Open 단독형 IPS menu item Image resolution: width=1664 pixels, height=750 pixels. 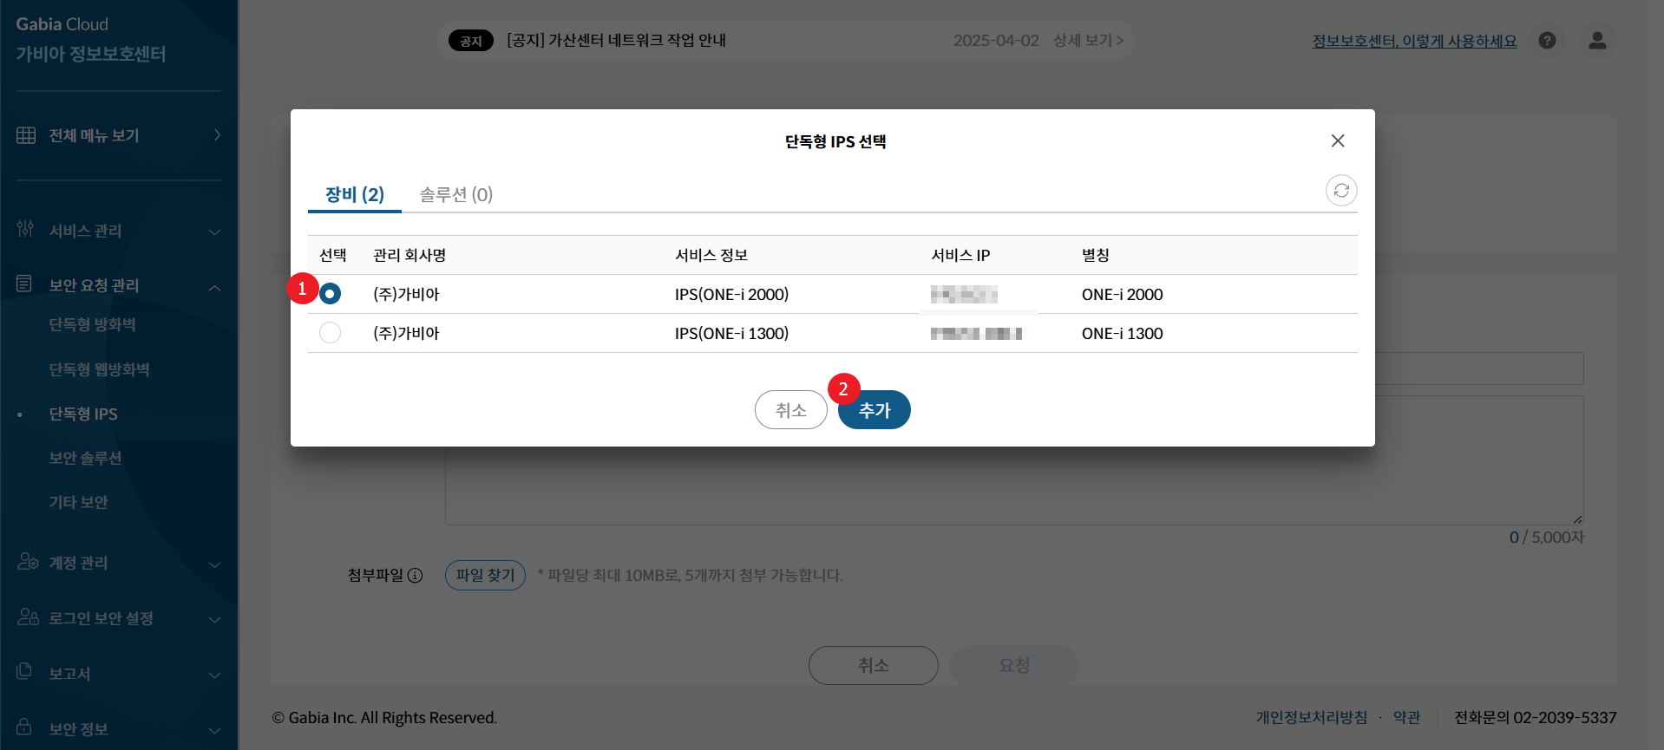[83, 414]
